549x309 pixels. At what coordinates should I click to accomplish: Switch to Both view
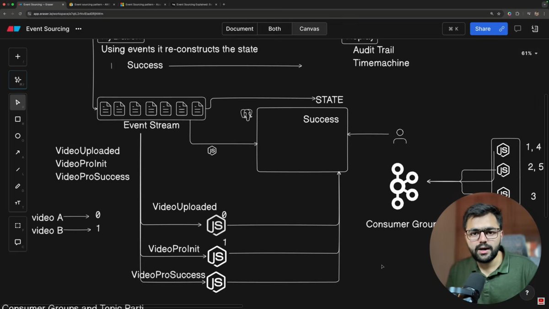tap(274, 29)
